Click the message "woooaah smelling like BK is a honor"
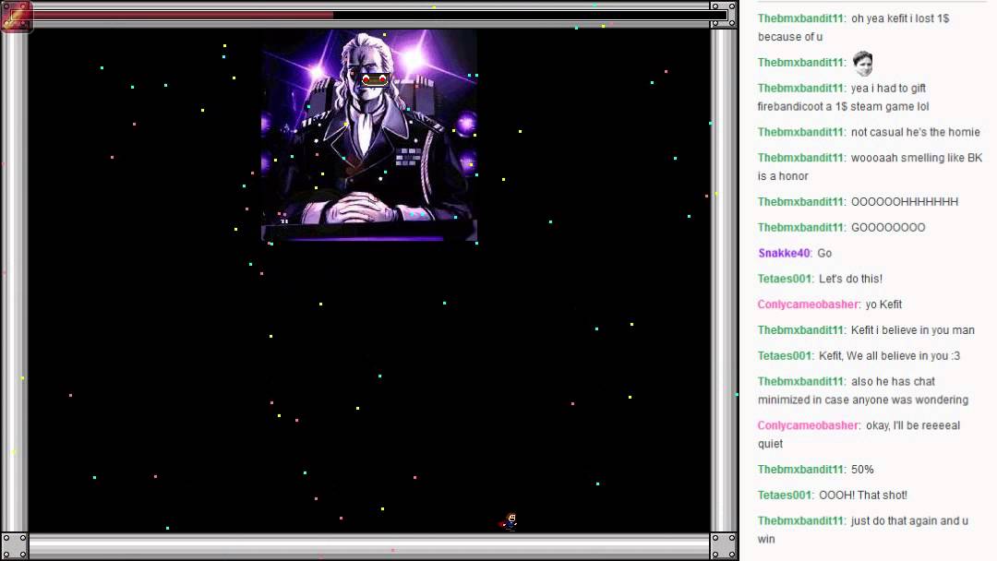This screenshot has height=561, width=997. [870, 166]
